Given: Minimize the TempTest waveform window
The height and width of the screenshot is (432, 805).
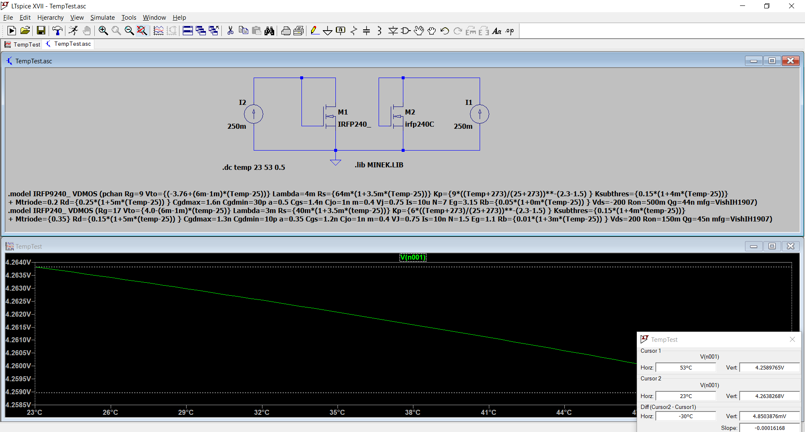Looking at the screenshot, I should coord(753,246).
